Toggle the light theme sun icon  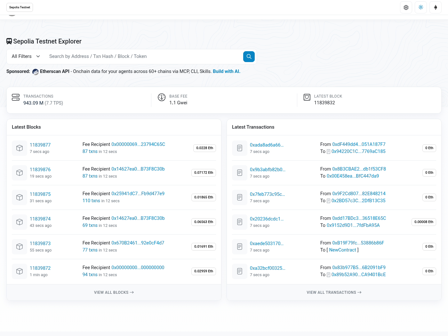click(421, 7)
